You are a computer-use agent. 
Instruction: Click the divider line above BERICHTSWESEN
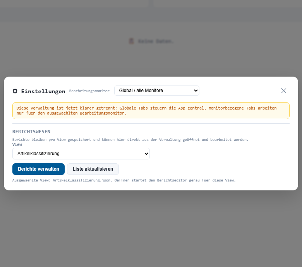(x=151, y=123)
